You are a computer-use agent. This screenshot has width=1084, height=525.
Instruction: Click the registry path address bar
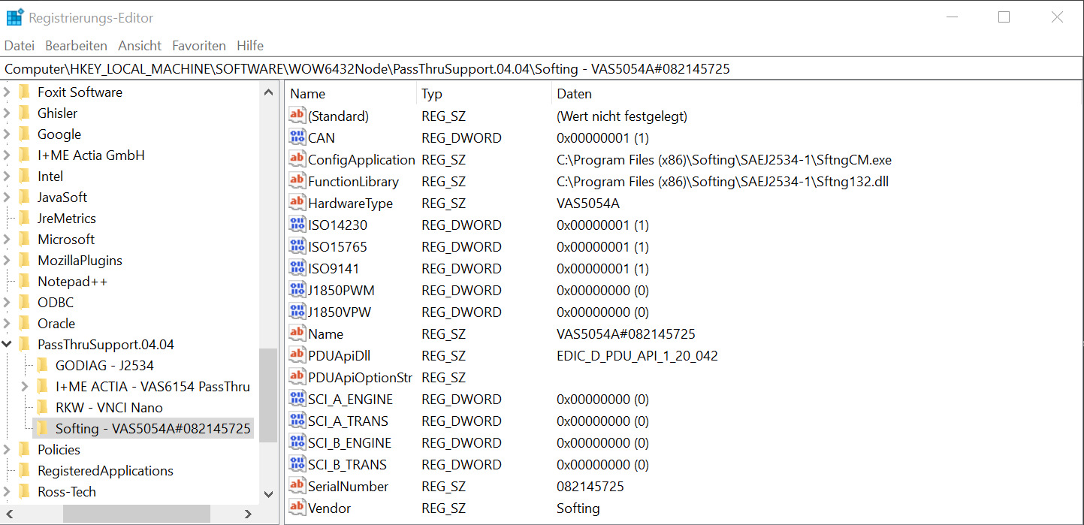(x=542, y=69)
